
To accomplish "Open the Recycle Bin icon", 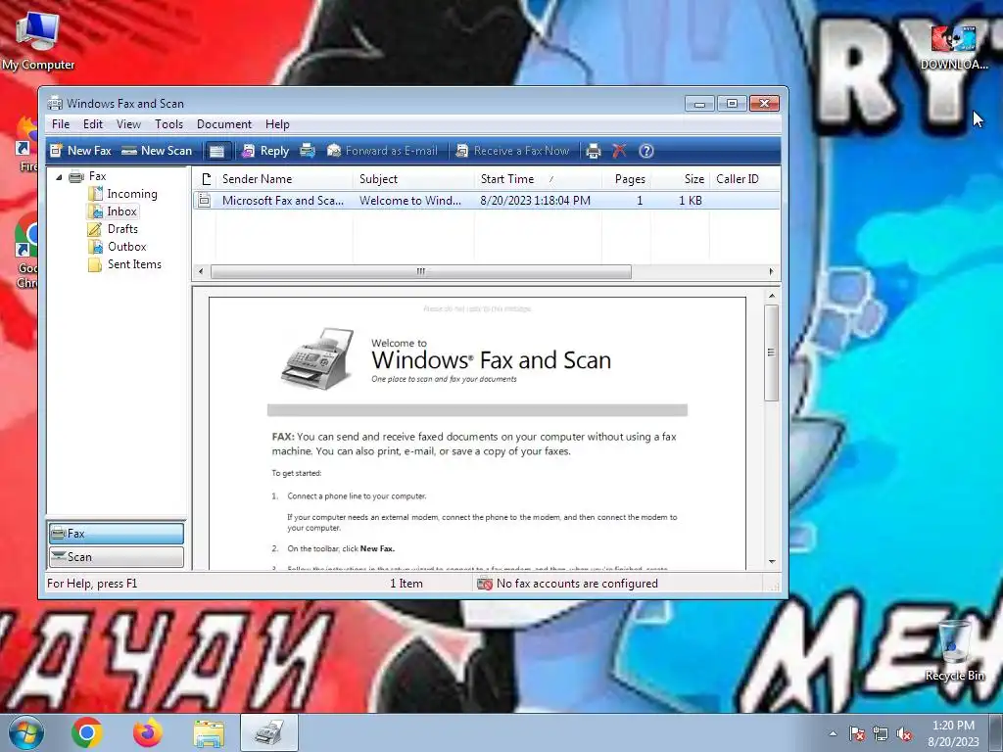I will coord(954,650).
